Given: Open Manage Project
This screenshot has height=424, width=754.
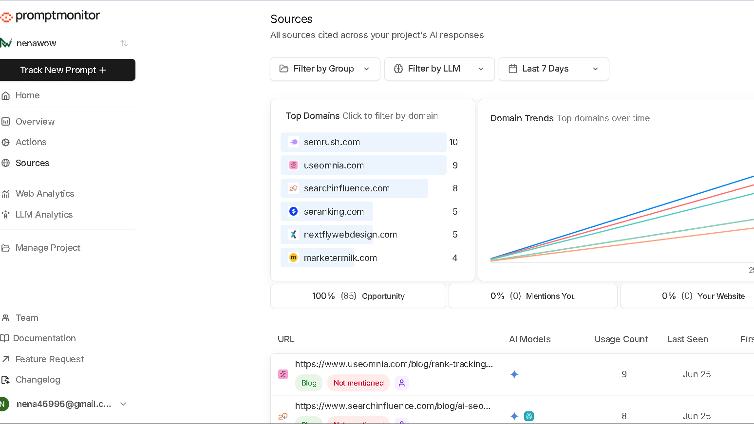Looking at the screenshot, I should coord(48,248).
